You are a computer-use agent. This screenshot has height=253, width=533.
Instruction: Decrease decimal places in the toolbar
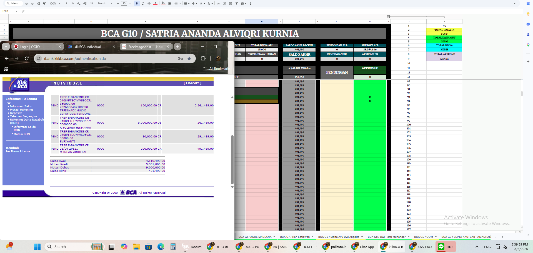(x=79, y=4)
